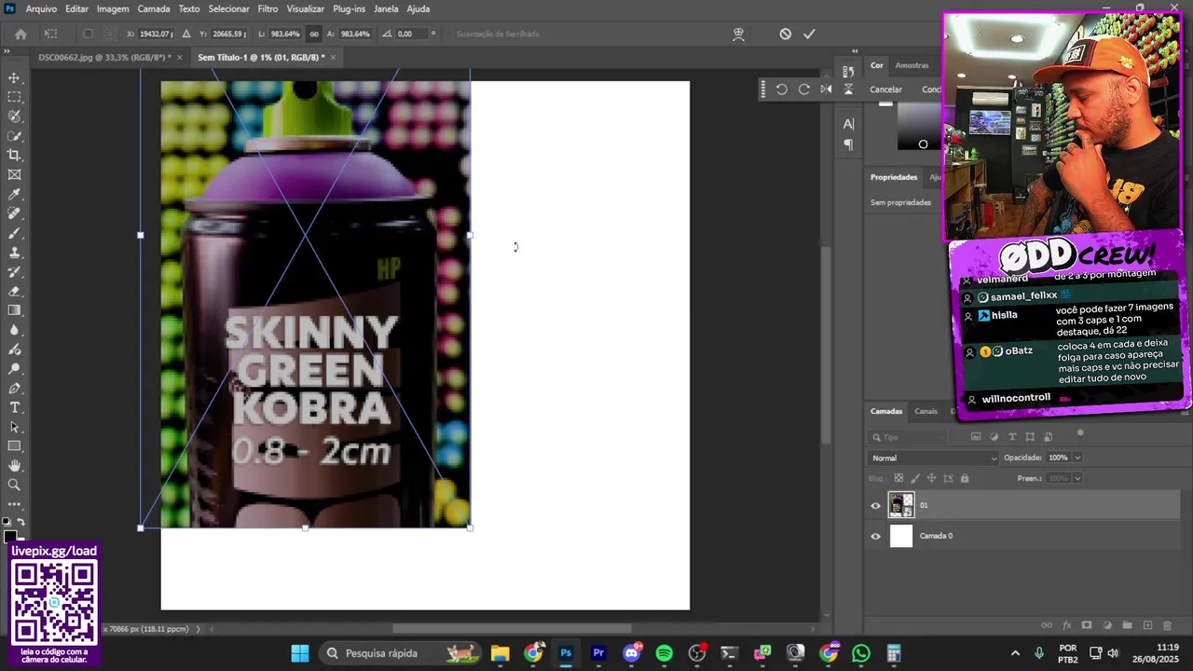
Task: Select the Hand tool
Action: pyautogui.click(x=14, y=465)
